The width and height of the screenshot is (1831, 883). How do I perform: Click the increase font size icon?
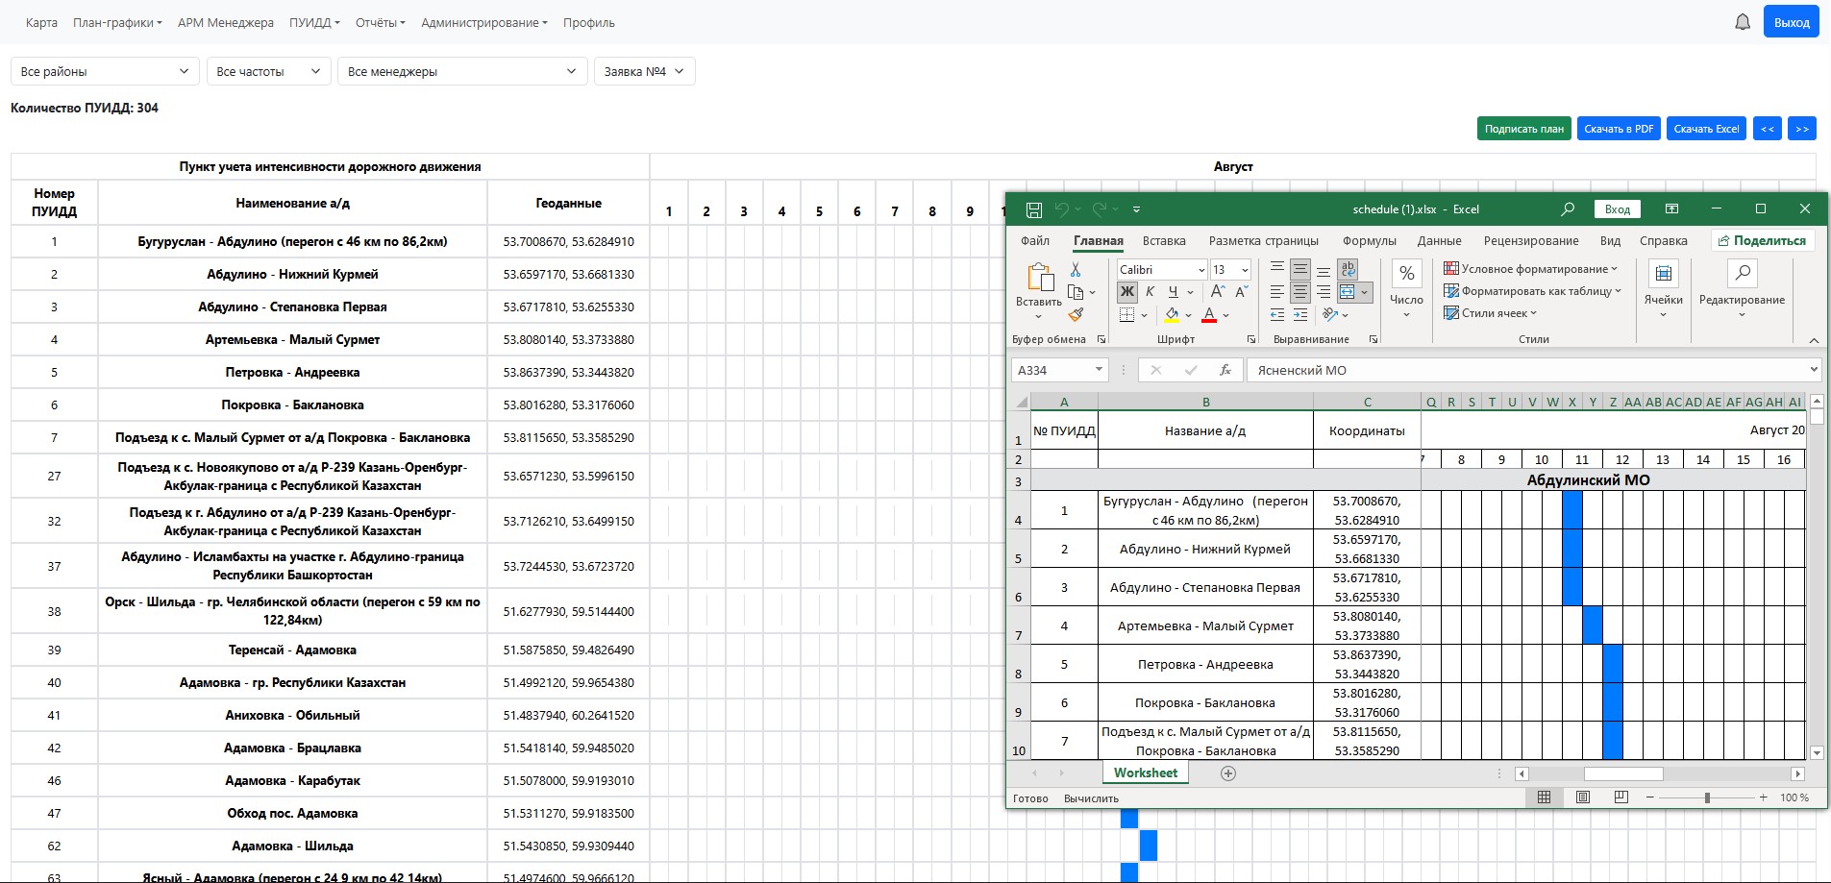pos(1218,292)
